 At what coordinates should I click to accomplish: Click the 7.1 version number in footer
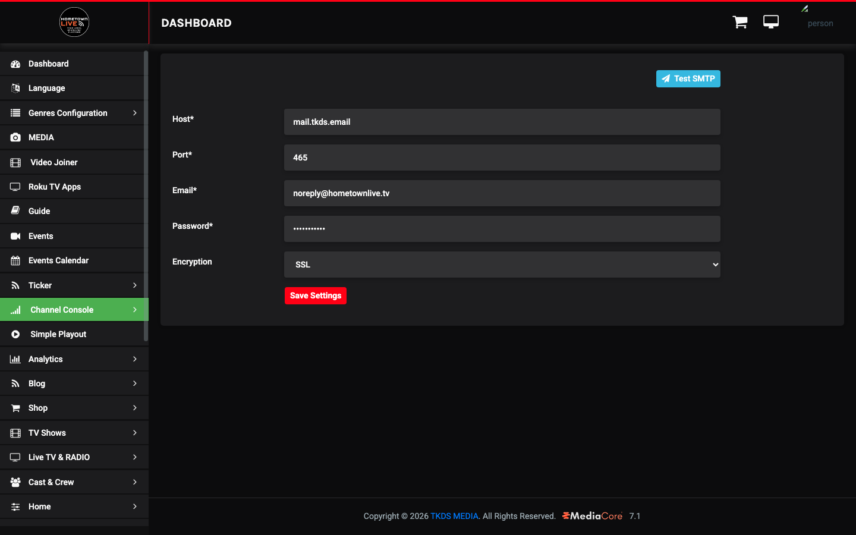(x=635, y=516)
